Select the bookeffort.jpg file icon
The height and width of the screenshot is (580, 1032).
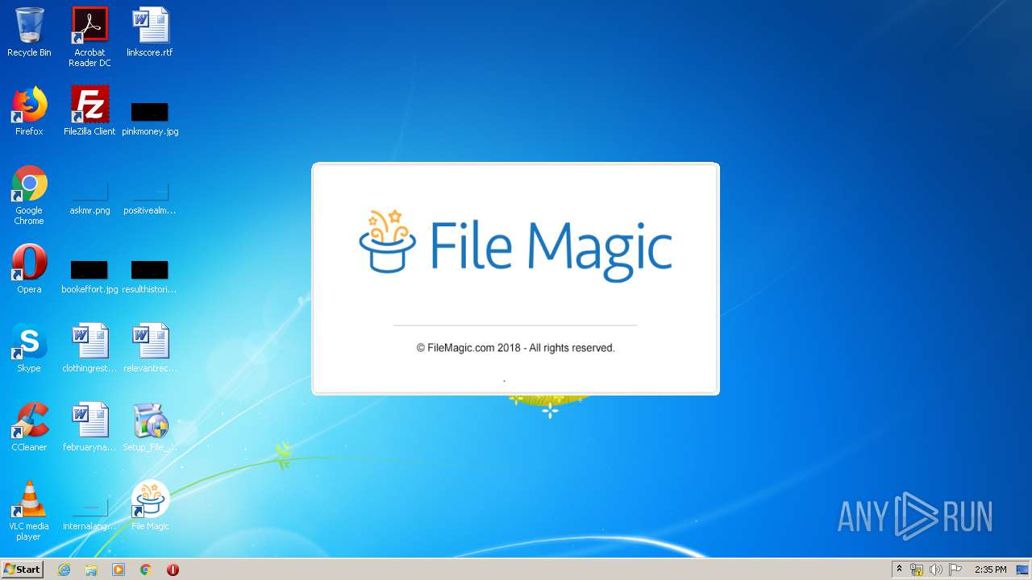point(89,276)
